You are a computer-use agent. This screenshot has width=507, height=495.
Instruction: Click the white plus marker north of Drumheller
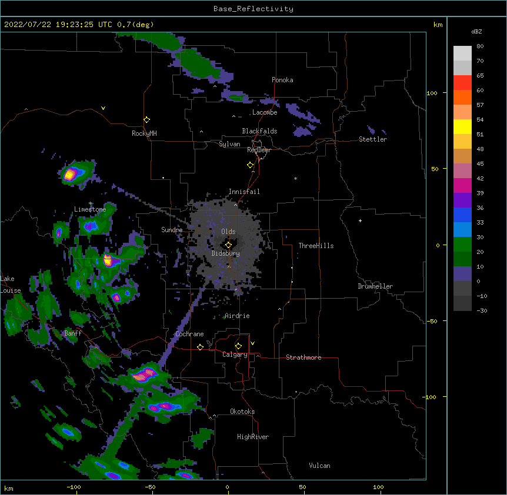pos(360,220)
